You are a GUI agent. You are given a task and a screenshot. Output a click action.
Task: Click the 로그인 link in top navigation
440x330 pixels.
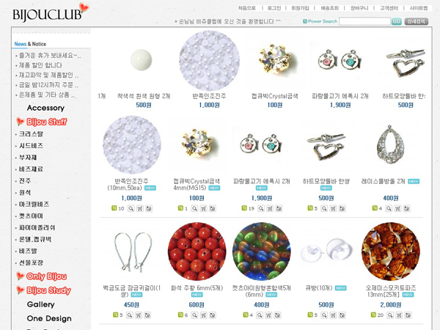point(274,8)
